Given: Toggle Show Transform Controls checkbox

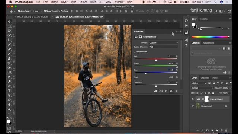Looking at the screenshot, I should click(45, 11).
